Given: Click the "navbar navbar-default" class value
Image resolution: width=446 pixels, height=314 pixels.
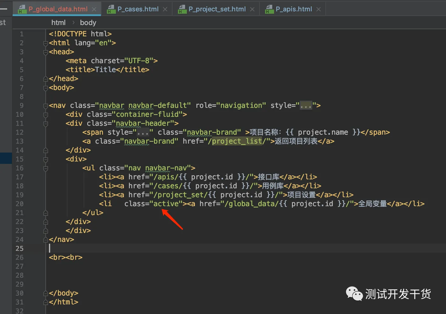Looking at the screenshot, I should (x=143, y=106).
